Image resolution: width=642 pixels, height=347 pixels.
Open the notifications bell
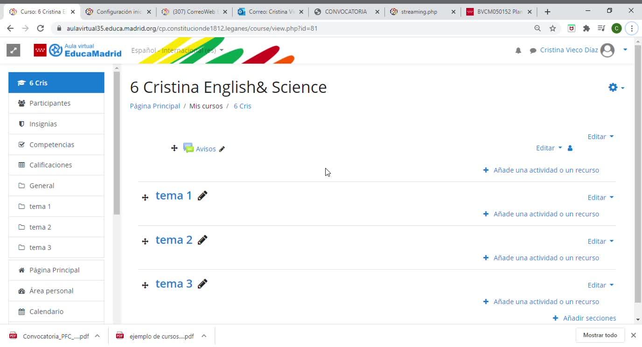pyautogui.click(x=518, y=50)
